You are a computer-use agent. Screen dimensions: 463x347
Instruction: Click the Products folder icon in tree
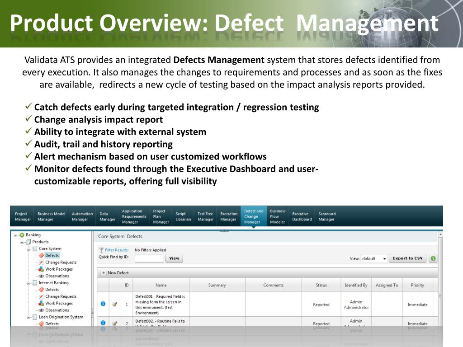[28, 242]
